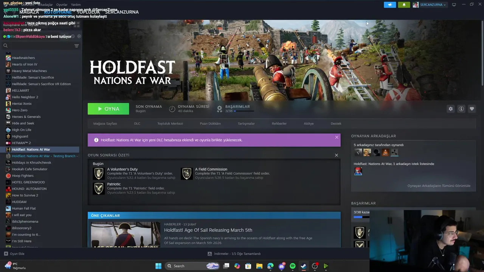Click the main page vertical scrollbar
Viewport: 484px width, 272px height.
click(x=482, y=53)
